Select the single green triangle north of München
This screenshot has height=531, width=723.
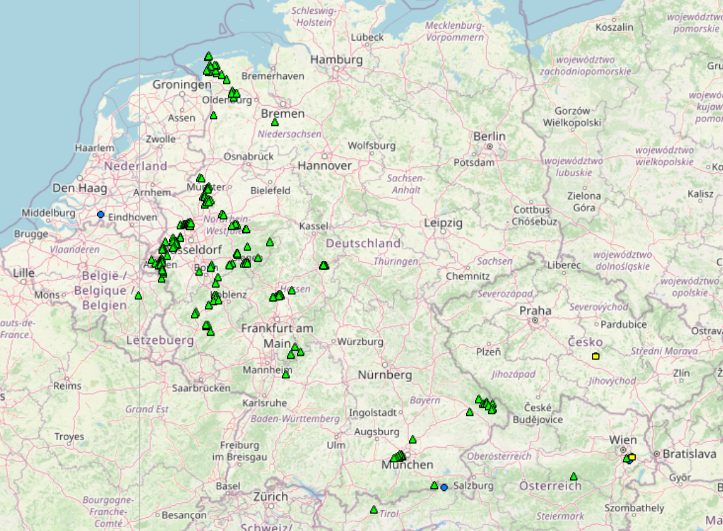(412, 440)
